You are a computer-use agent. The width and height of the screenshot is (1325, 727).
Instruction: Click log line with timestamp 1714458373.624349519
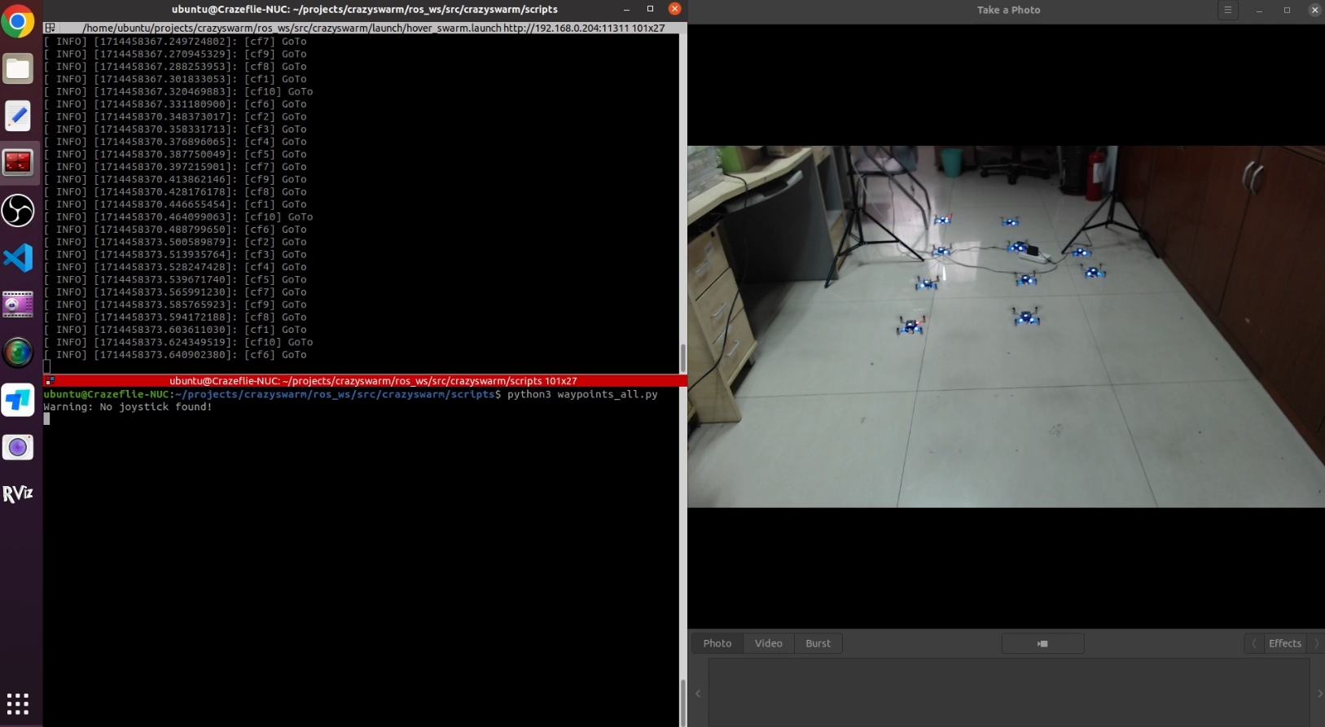coord(178,342)
